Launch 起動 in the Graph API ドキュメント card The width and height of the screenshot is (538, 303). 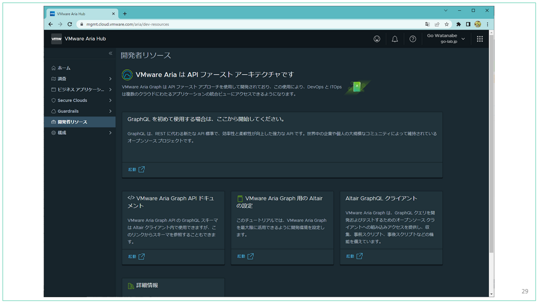(136, 256)
